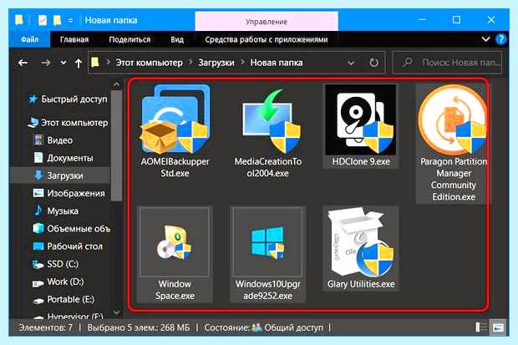Viewport: 518px width, 345px height.
Task: Click Этот компьютер in address breadcrumb
Action: 149,63
